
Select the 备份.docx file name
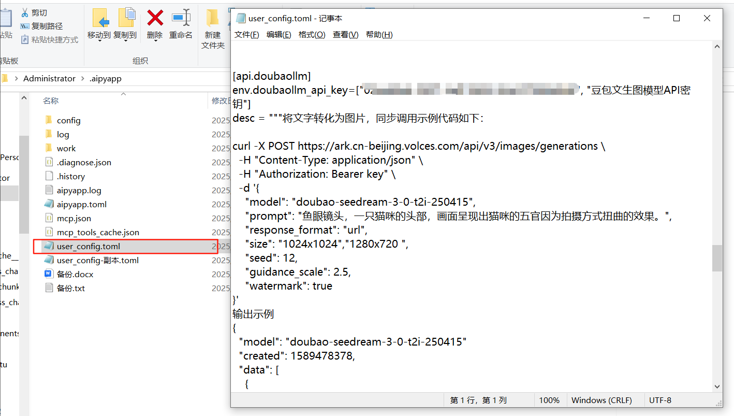click(75, 274)
